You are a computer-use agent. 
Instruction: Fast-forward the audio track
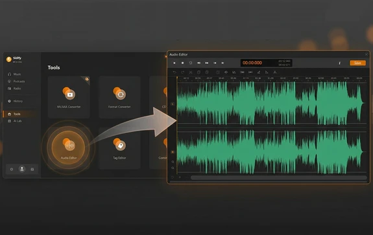tap(207, 63)
